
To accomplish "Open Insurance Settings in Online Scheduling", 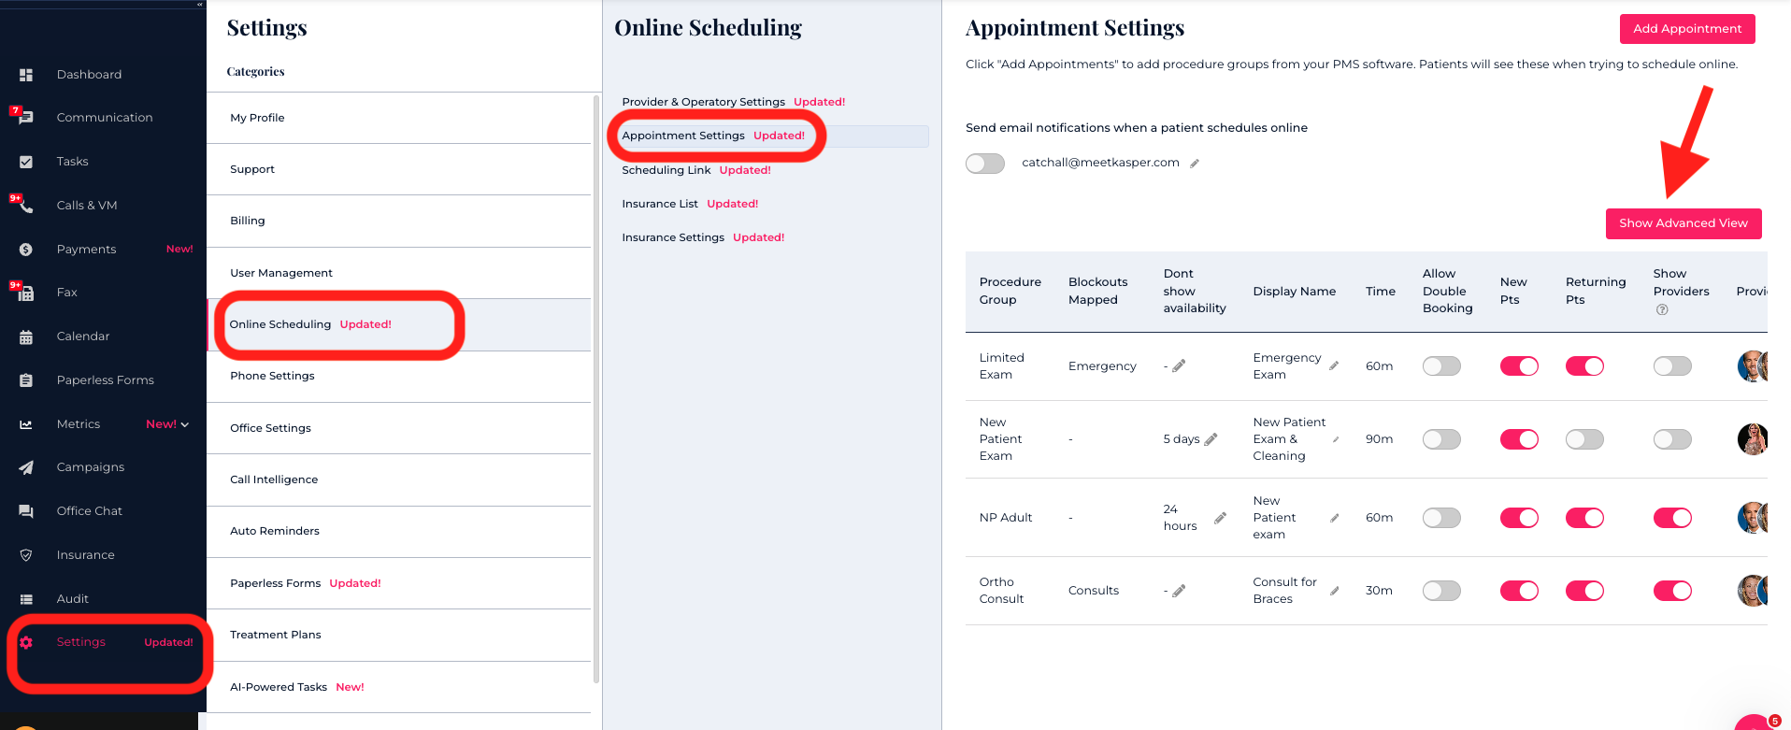I will [x=673, y=237].
